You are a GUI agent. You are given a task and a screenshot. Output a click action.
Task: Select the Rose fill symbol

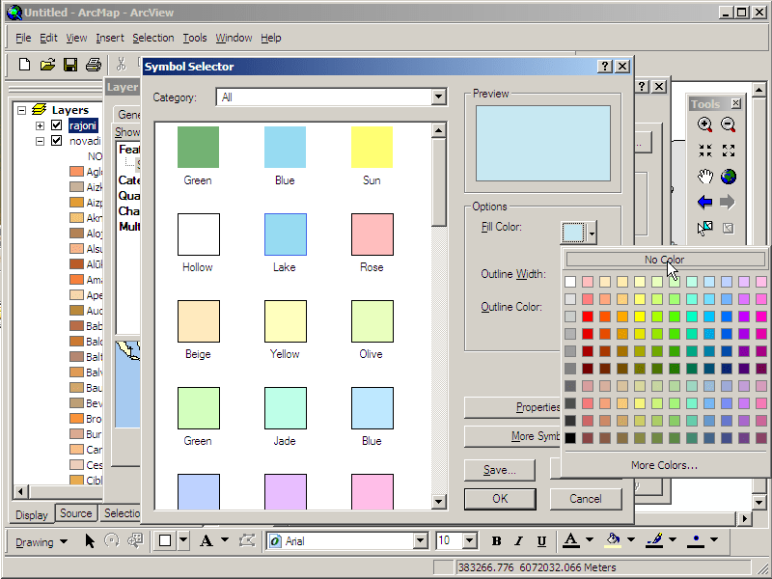(372, 243)
